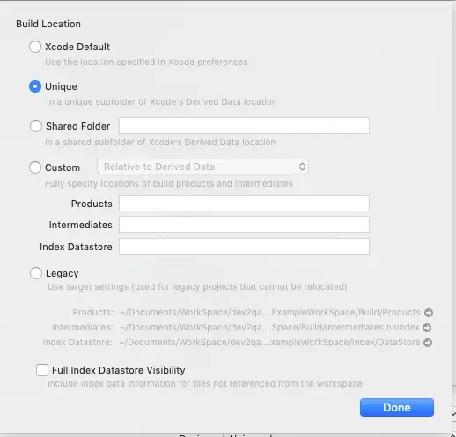The width and height of the screenshot is (456, 437).
Task: Focus the Shared Folder text field
Action: pyautogui.click(x=244, y=126)
